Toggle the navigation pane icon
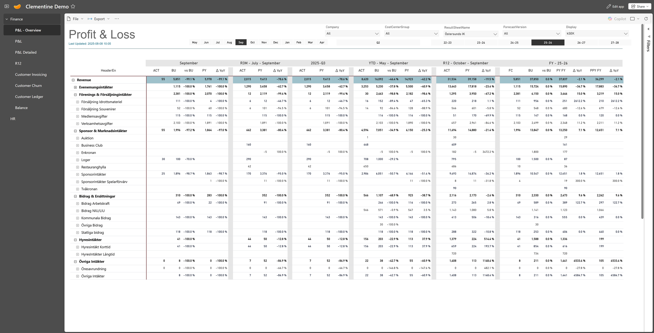The width and height of the screenshot is (654, 333). 7,6
